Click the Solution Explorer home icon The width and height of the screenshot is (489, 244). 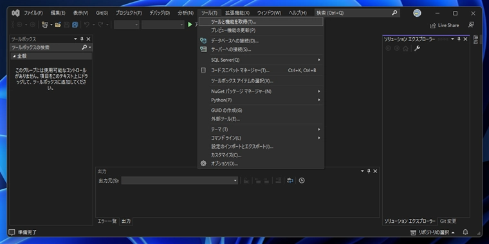[405, 48]
